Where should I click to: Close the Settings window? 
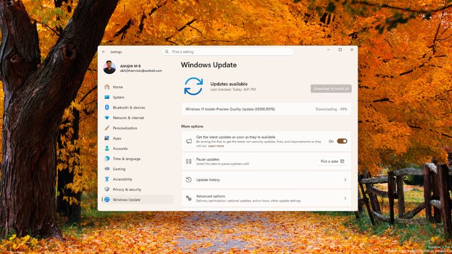click(x=352, y=50)
